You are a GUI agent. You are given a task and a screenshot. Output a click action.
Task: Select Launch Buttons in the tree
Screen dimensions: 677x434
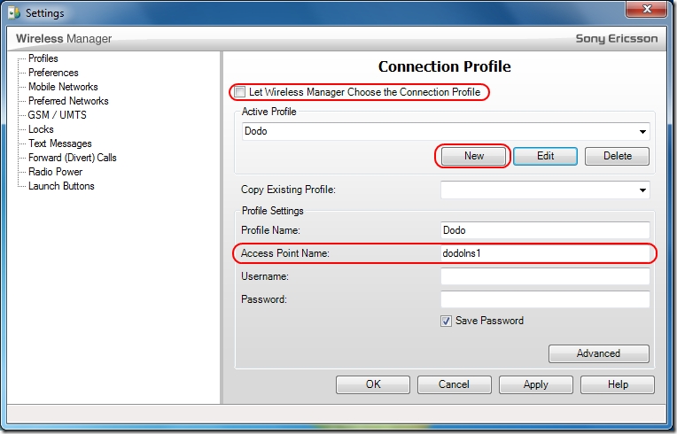tap(61, 186)
